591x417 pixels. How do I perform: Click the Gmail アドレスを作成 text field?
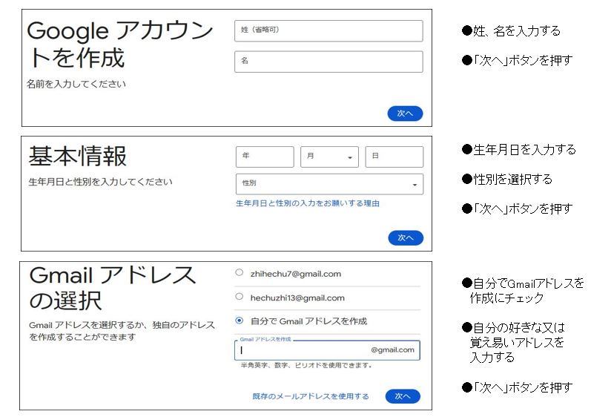(x=304, y=350)
